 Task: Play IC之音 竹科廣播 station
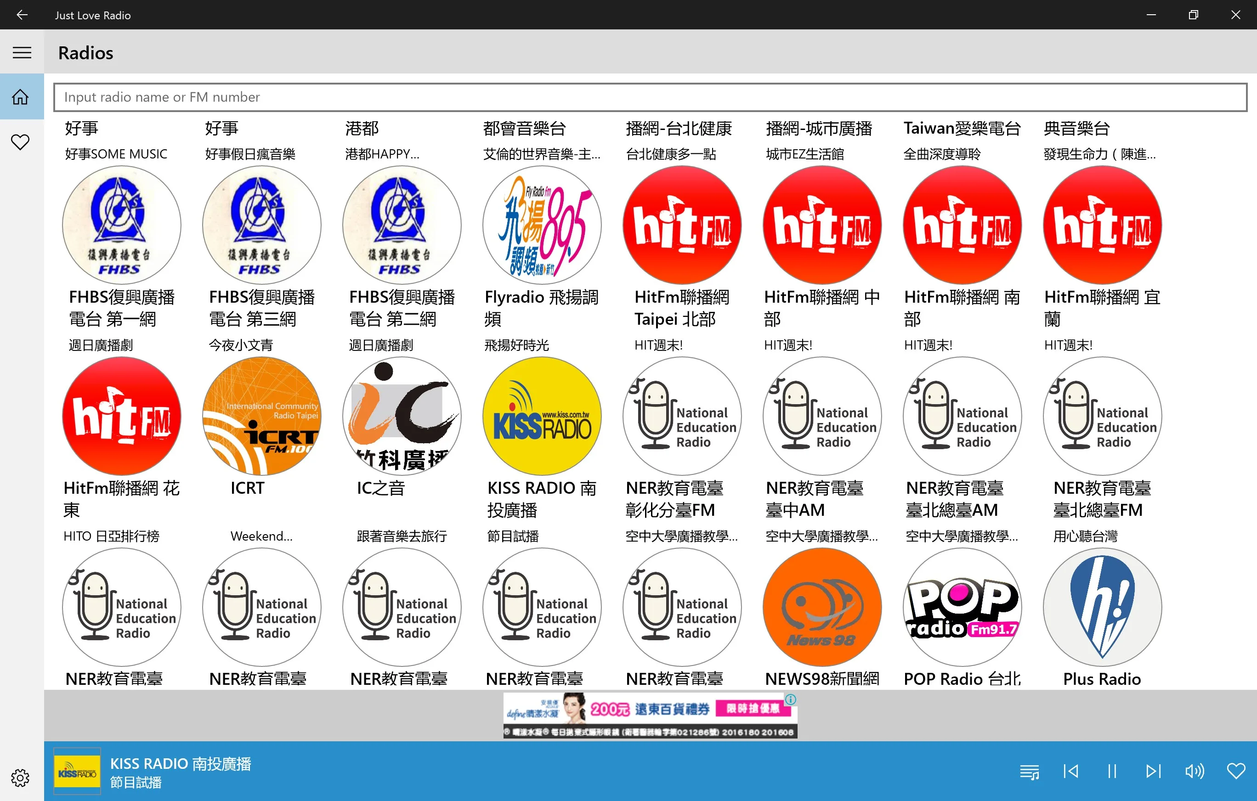pyautogui.click(x=402, y=416)
